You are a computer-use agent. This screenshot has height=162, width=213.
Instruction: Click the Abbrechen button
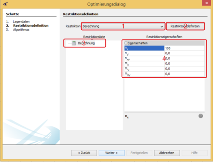(x=167, y=153)
